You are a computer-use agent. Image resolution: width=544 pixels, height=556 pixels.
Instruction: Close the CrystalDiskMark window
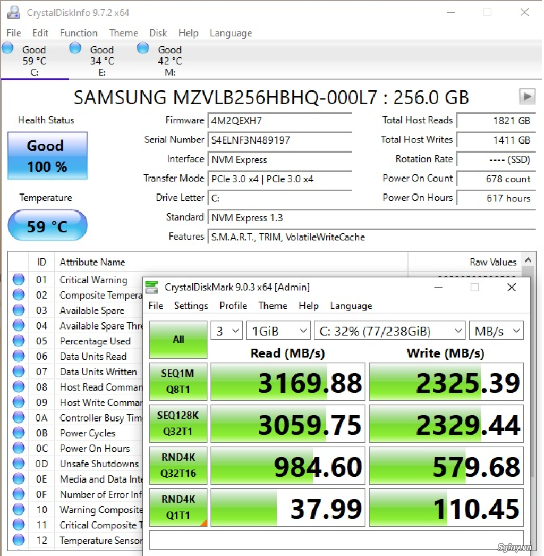512,287
